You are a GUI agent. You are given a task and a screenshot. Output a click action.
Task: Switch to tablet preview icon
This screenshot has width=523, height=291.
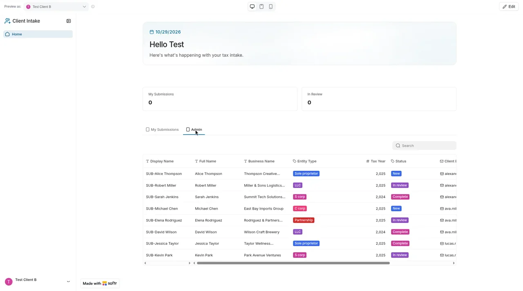click(x=261, y=7)
